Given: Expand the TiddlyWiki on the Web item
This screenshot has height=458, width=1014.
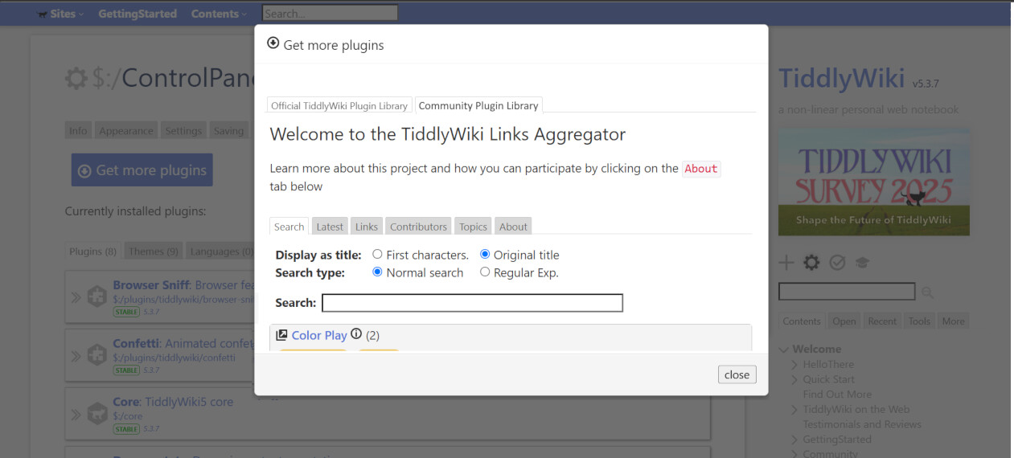Looking at the screenshot, I should pyautogui.click(x=794, y=410).
